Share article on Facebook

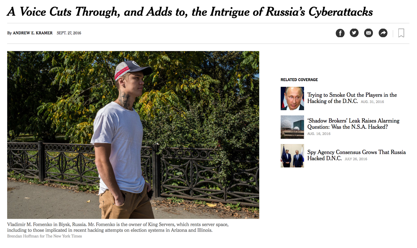click(x=340, y=33)
